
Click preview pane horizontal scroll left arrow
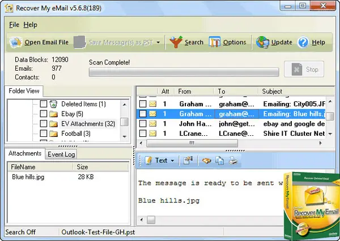point(141,220)
